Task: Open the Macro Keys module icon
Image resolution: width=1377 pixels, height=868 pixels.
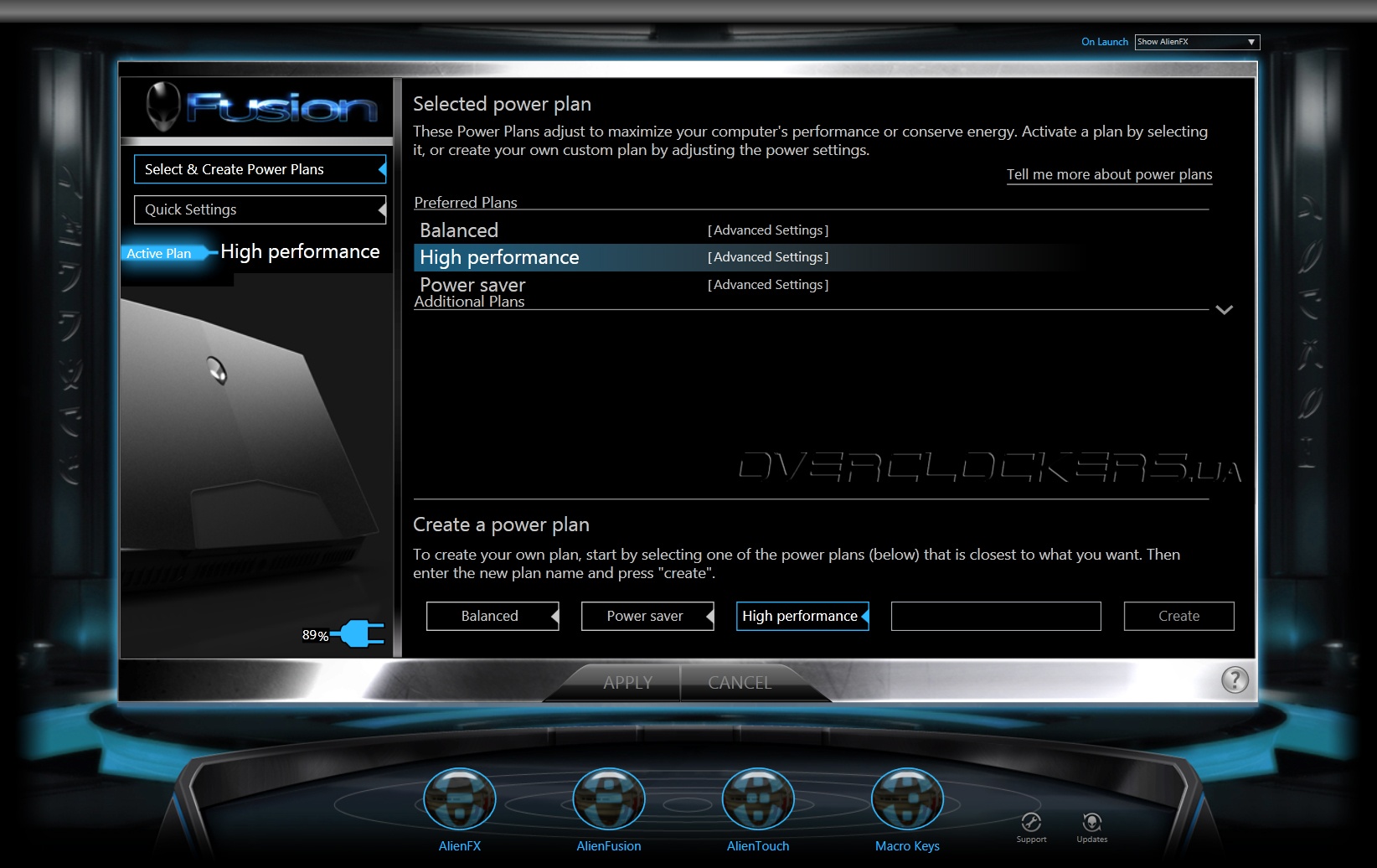Action: point(907,799)
